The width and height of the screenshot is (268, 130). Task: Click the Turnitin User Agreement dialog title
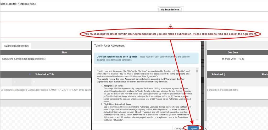pyautogui.click(x=109, y=46)
